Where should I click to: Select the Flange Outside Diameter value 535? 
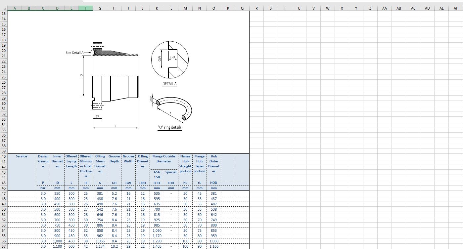pos(157,193)
